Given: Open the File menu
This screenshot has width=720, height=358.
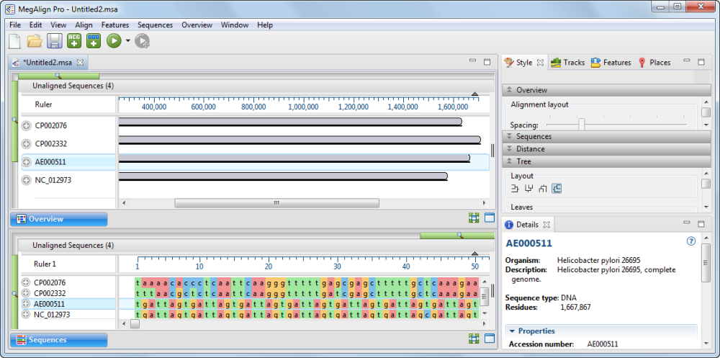Looking at the screenshot, I should click(14, 24).
